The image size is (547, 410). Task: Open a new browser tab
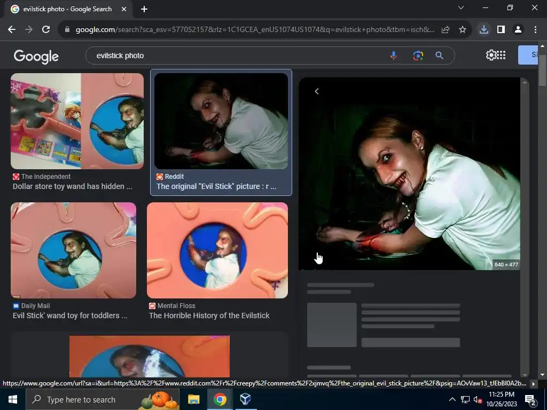pos(144,10)
